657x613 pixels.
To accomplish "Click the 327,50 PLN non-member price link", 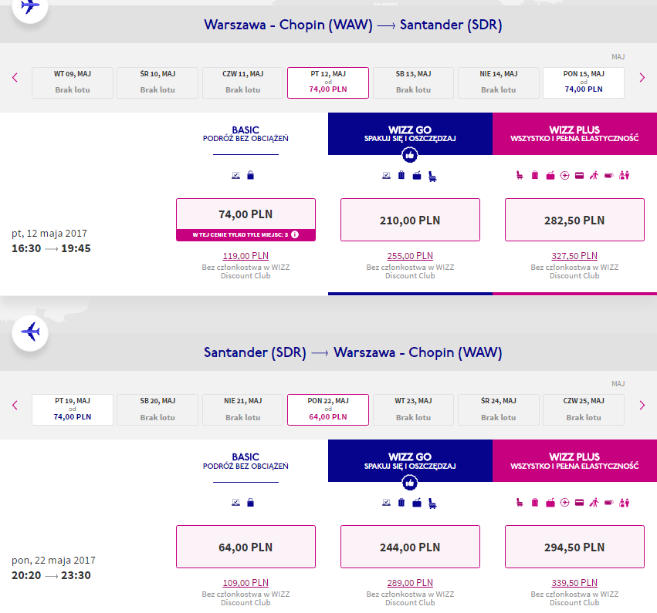I will pyautogui.click(x=574, y=256).
